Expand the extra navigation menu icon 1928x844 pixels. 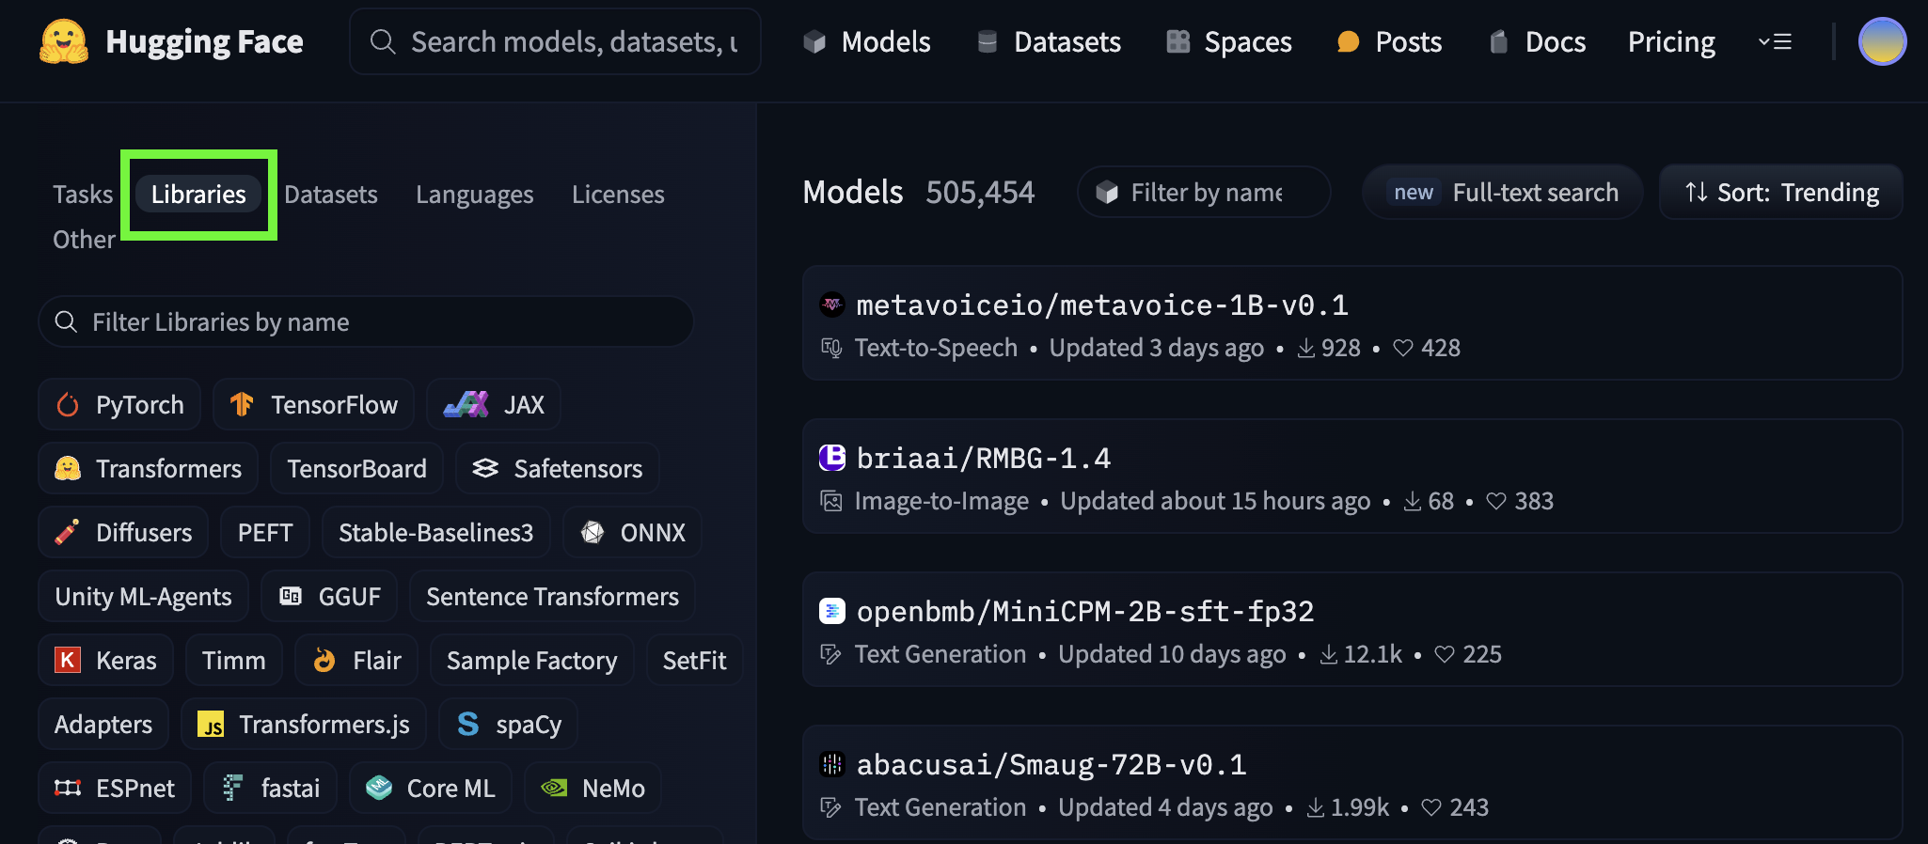tap(1775, 41)
